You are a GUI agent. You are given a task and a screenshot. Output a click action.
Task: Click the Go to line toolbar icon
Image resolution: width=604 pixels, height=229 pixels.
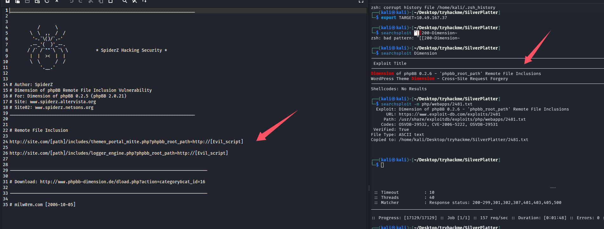click(x=144, y=1)
